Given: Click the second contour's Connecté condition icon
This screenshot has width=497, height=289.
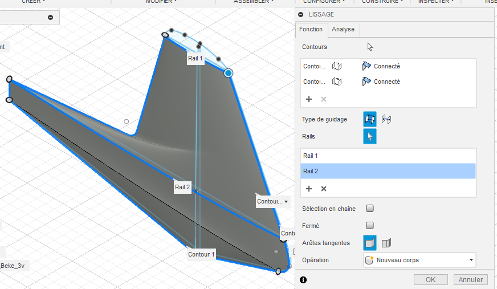Looking at the screenshot, I should click(366, 82).
